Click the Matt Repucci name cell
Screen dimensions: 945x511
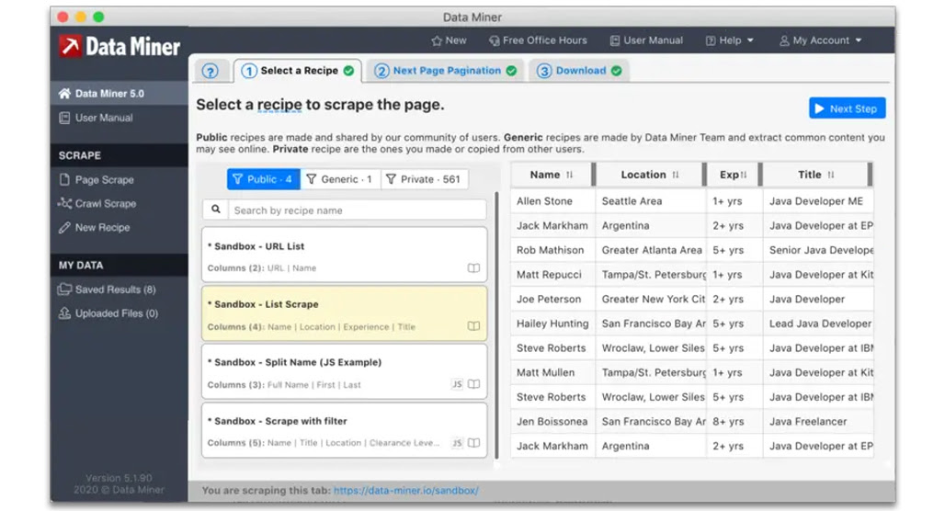[x=552, y=275]
